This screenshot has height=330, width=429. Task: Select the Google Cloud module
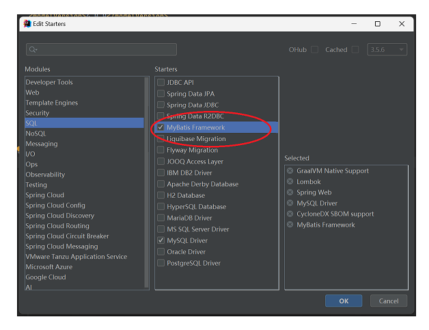84,277
